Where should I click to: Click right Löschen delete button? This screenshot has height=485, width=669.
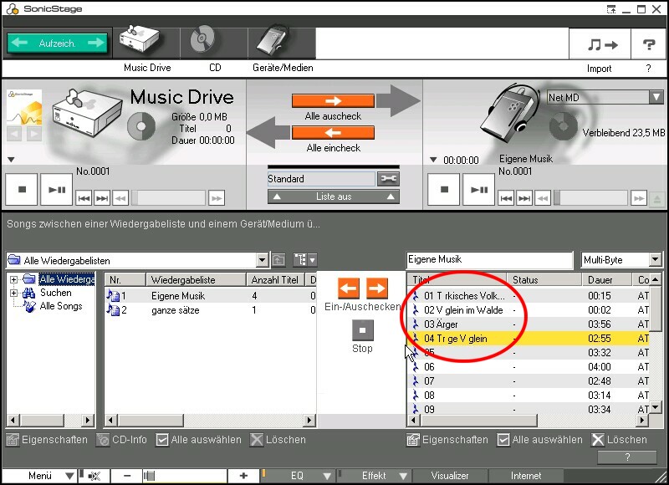620,440
